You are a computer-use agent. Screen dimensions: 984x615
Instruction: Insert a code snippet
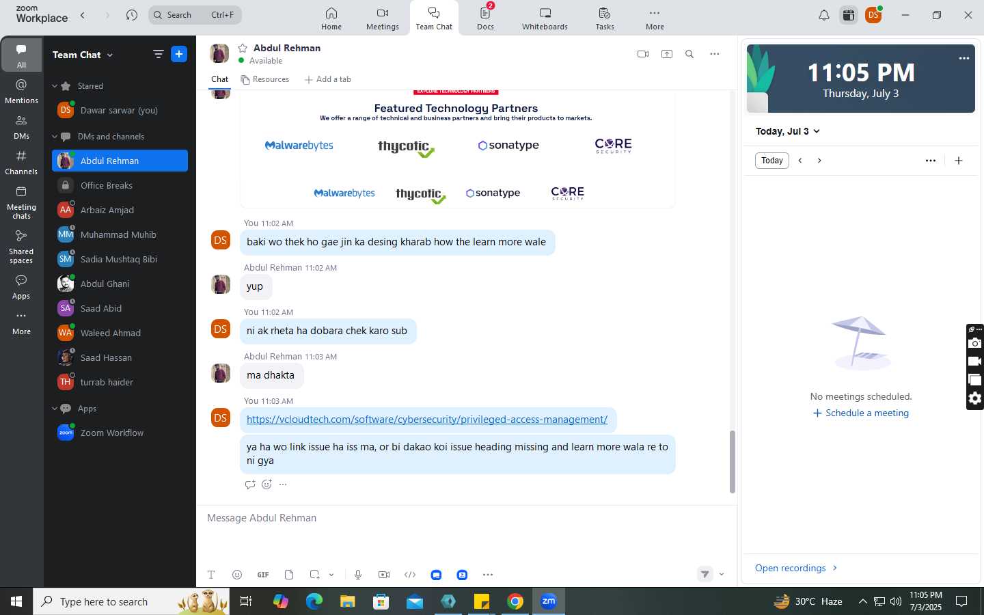click(x=410, y=575)
